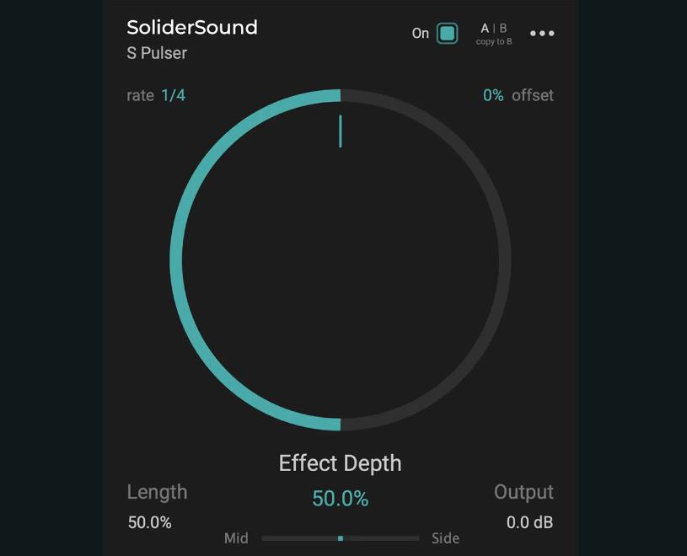
Task: Click the Mid label of the slider
Action: tap(236, 538)
